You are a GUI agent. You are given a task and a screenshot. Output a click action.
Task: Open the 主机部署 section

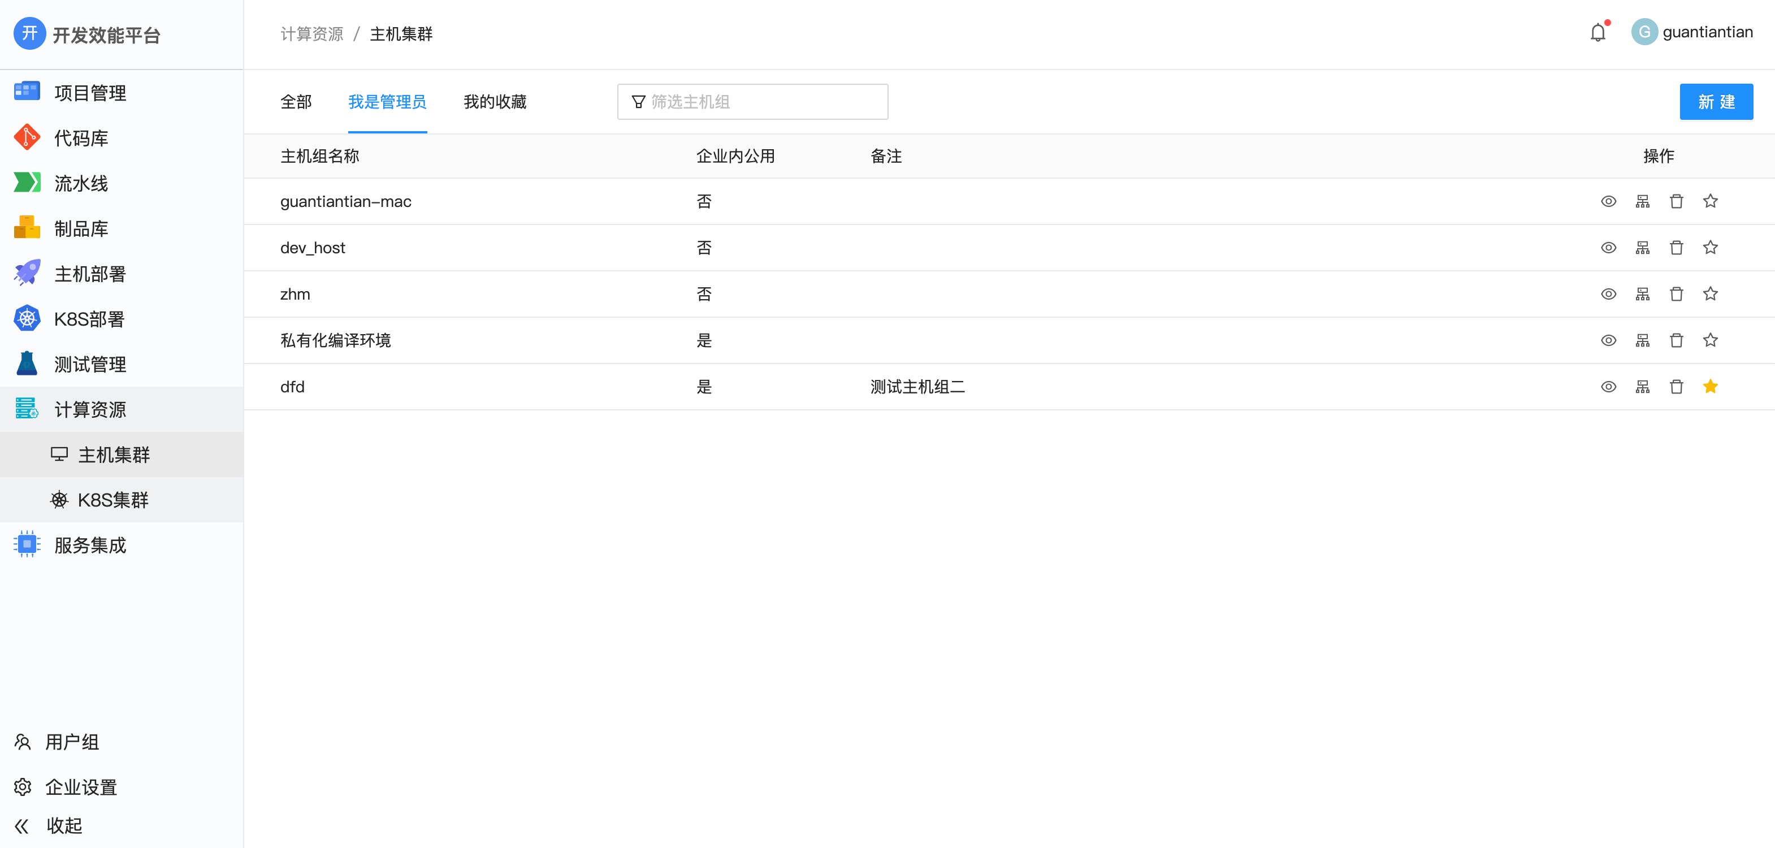coord(90,273)
